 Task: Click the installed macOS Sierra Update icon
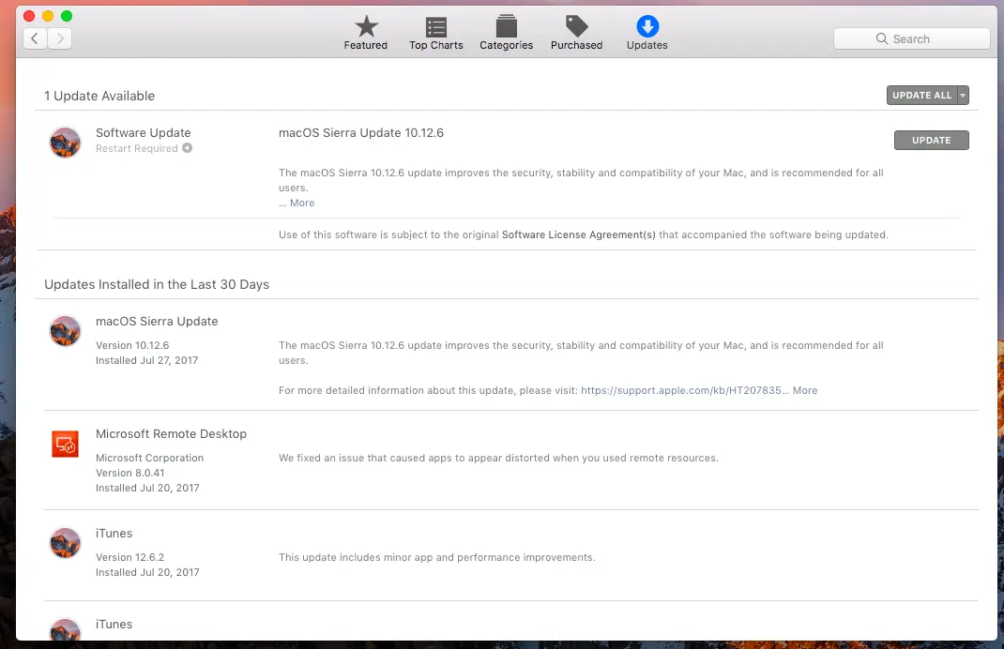66,331
